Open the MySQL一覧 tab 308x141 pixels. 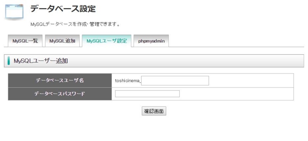coord(25,41)
